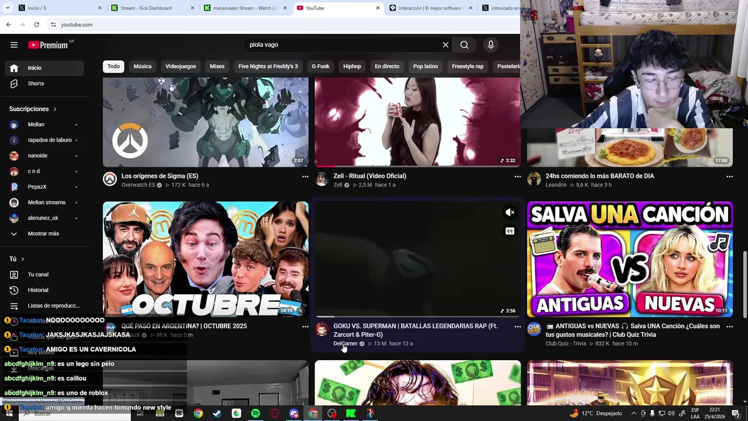Open more options for Los orígenes de Sigma

[305, 176]
